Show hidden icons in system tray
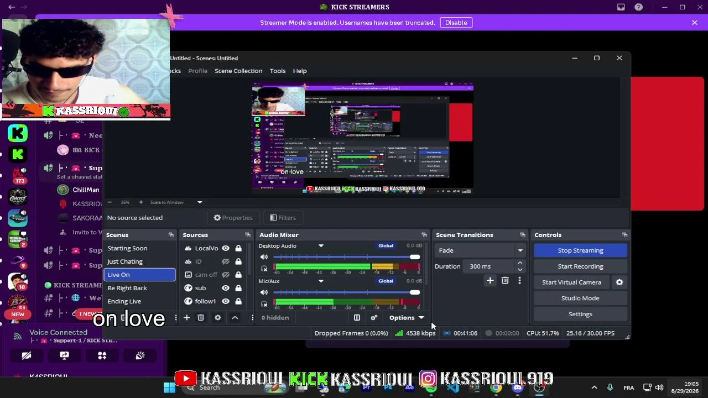The height and width of the screenshot is (398, 708). (x=594, y=387)
